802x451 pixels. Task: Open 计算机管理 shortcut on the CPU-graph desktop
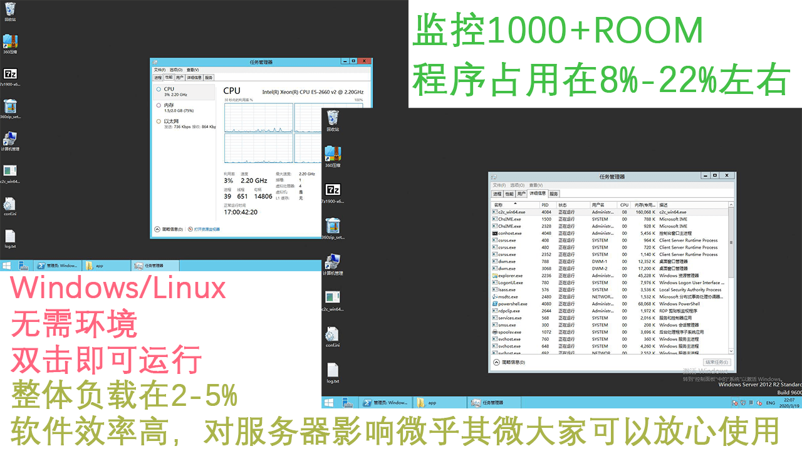coord(10,142)
